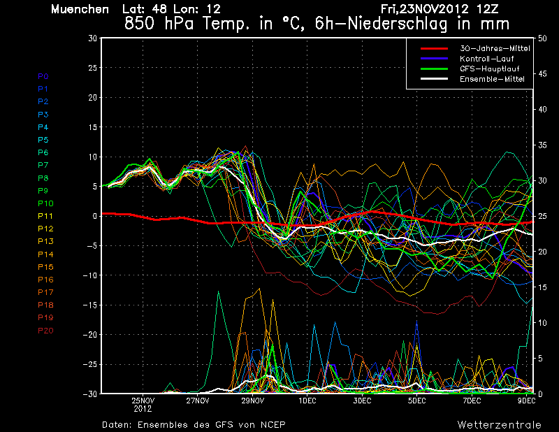Click the 25NOV 2012 date axis label
Viewport: 559px width, 432px height.
(x=143, y=405)
